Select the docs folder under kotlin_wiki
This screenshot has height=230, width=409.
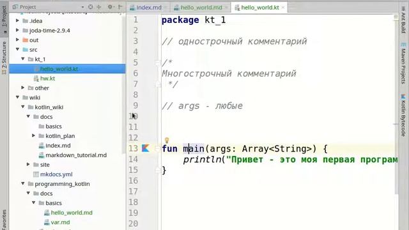pos(46,117)
